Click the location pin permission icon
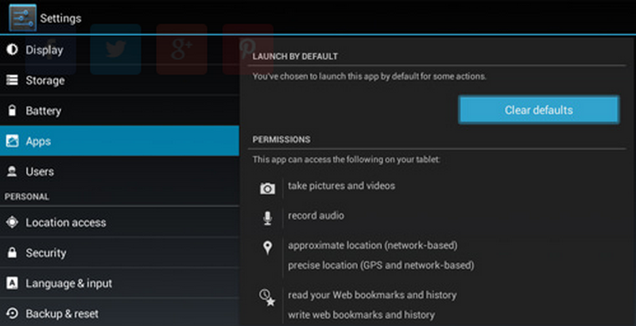 [x=267, y=247]
